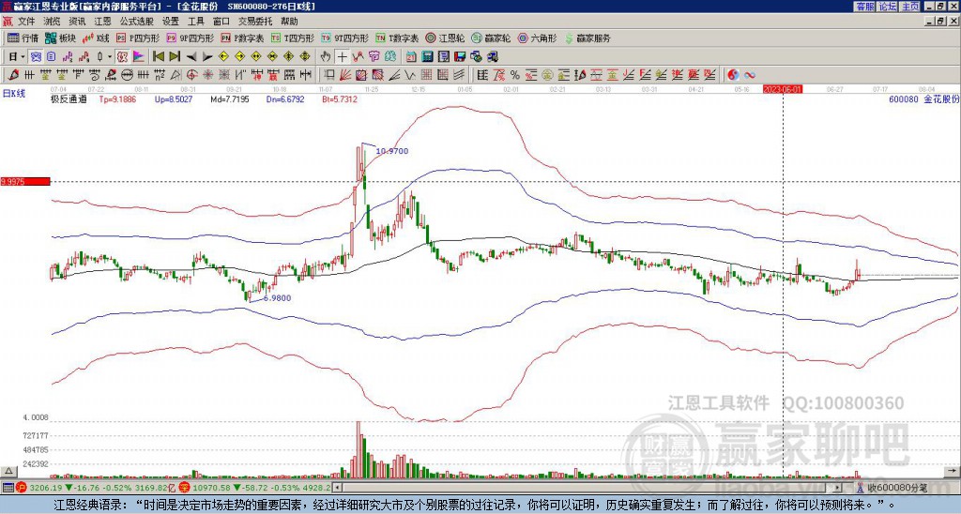Open 赢家服务 service page
961x514 pixels.
click(x=587, y=38)
